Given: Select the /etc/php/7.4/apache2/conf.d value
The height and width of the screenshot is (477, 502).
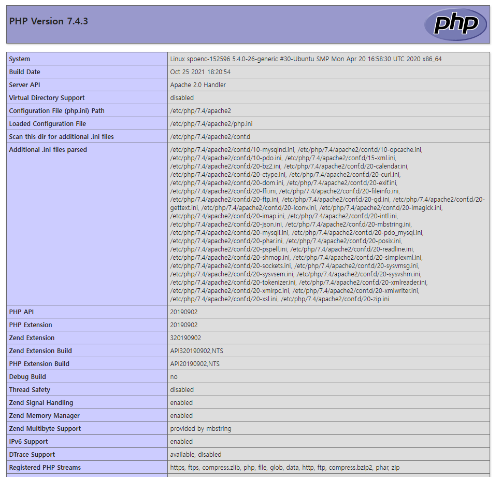Looking at the screenshot, I should pyautogui.click(x=210, y=137).
